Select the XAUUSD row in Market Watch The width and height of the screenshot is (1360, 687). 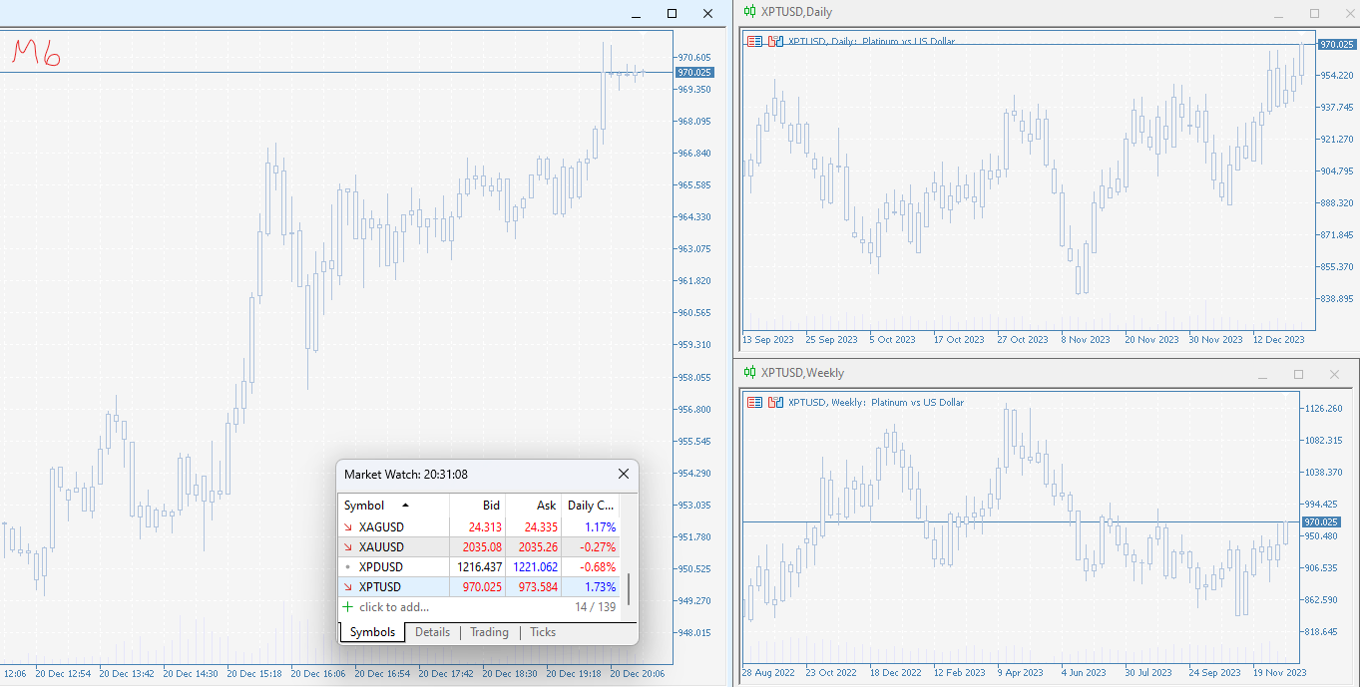pos(381,546)
